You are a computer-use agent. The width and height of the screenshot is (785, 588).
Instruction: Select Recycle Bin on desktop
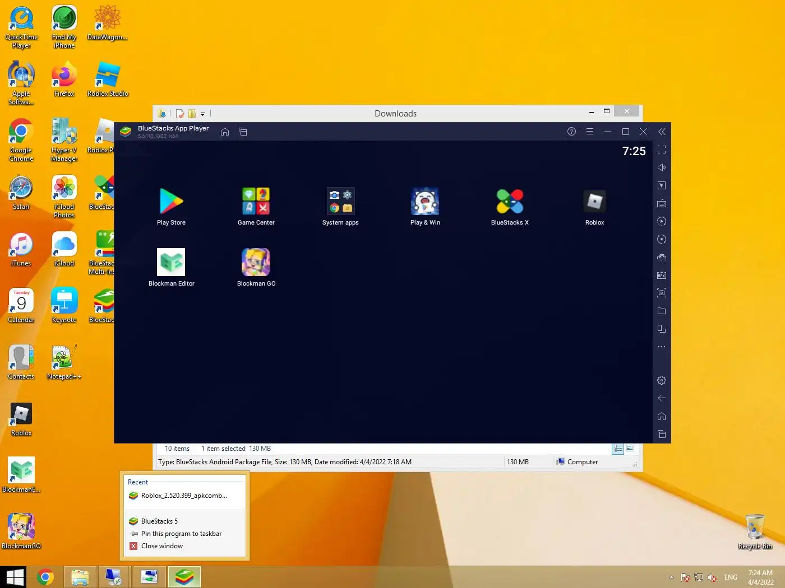coord(755,532)
